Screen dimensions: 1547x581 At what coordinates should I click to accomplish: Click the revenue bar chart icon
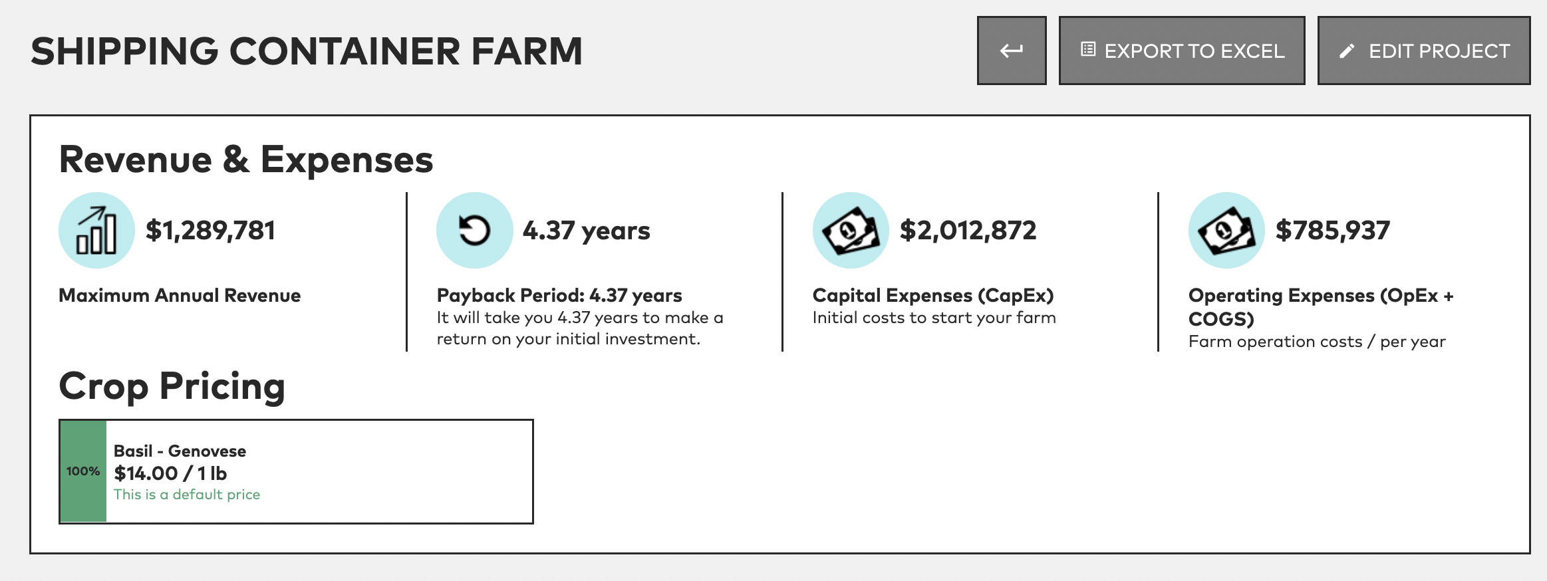point(96,231)
